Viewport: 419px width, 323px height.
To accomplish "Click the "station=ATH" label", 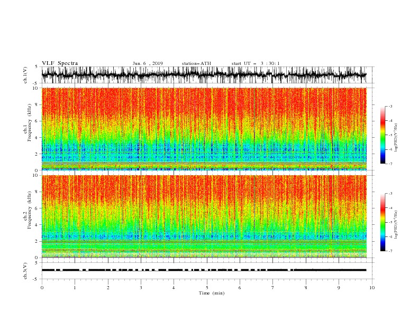I will [196, 63].
